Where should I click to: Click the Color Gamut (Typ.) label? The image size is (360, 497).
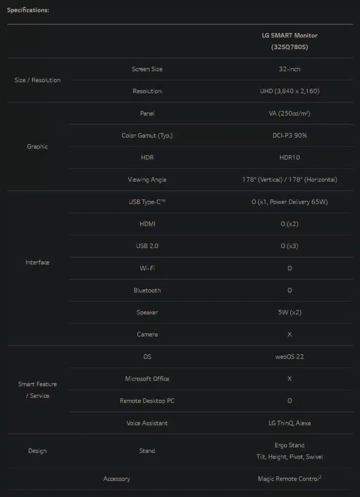147,136
